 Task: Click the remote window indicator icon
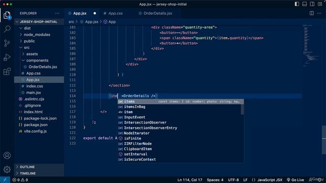[5, 180]
